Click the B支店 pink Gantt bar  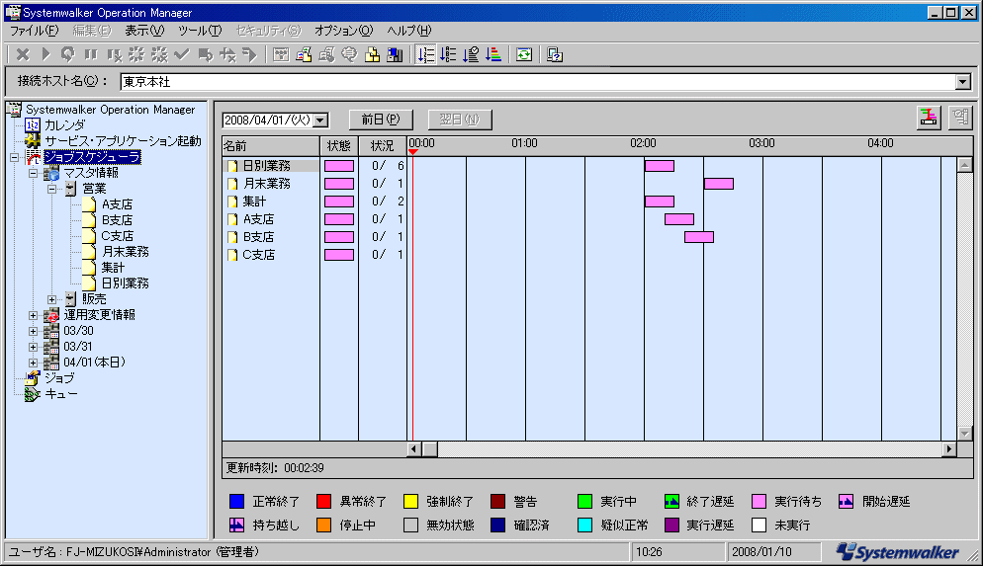(699, 237)
